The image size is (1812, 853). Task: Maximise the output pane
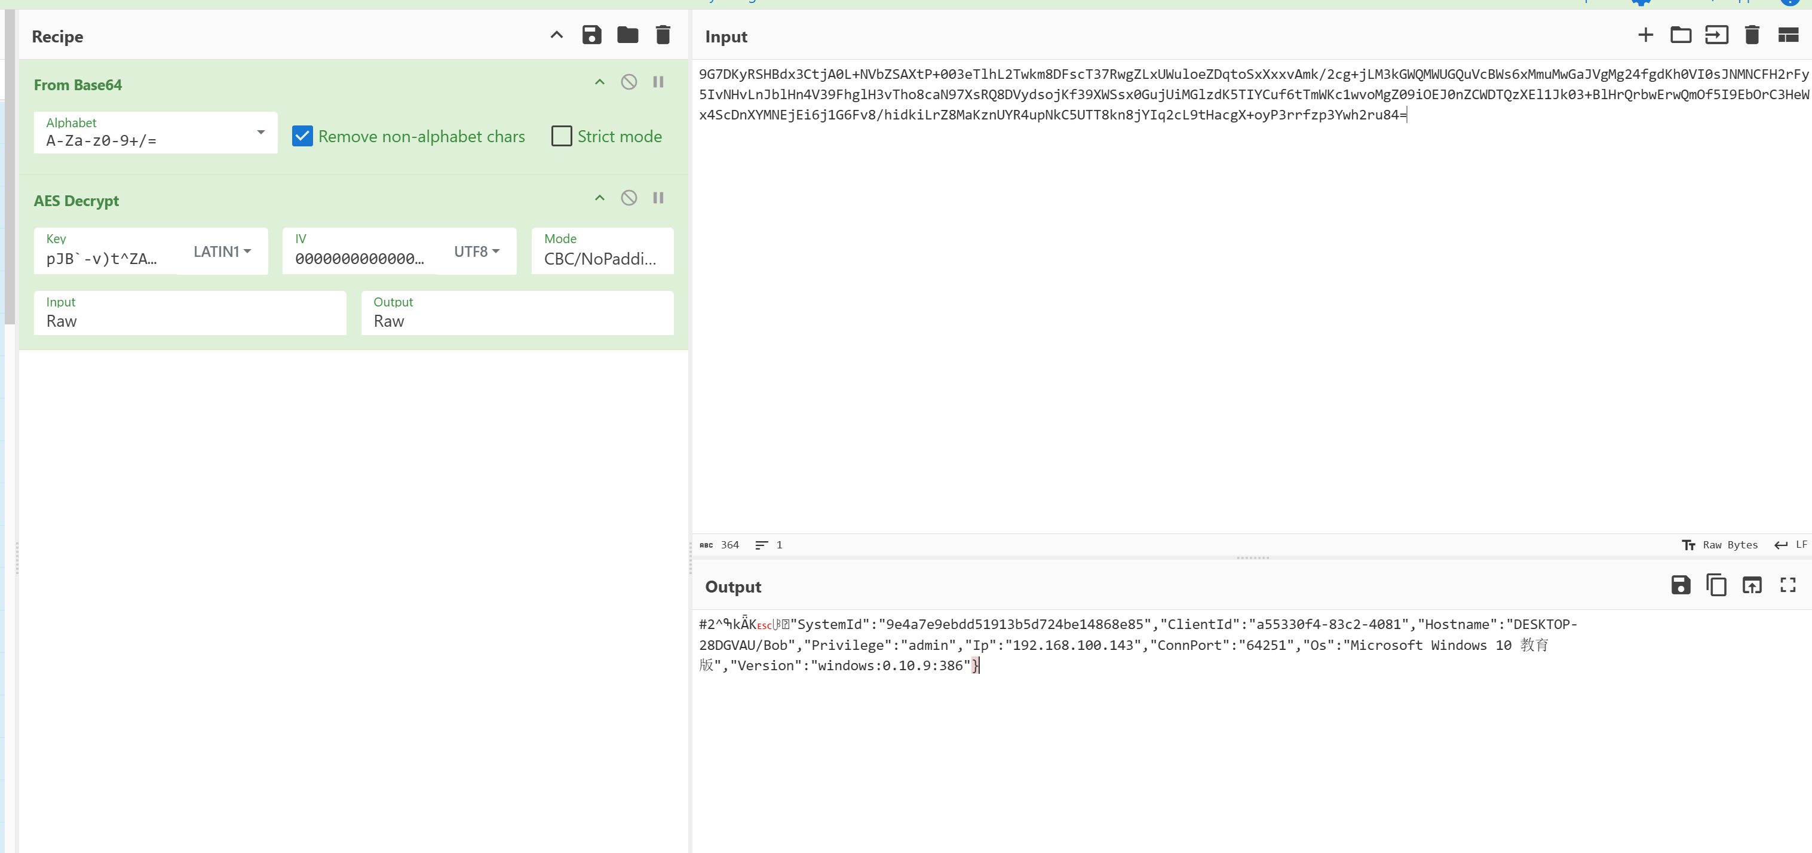[x=1788, y=585]
